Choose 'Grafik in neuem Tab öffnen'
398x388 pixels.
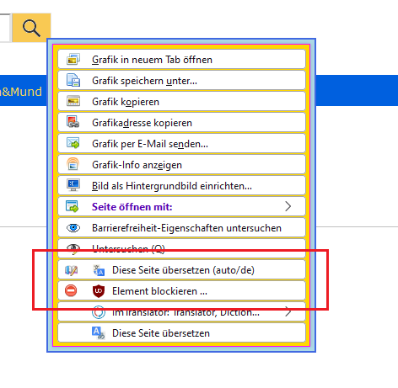click(x=181, y=59)
